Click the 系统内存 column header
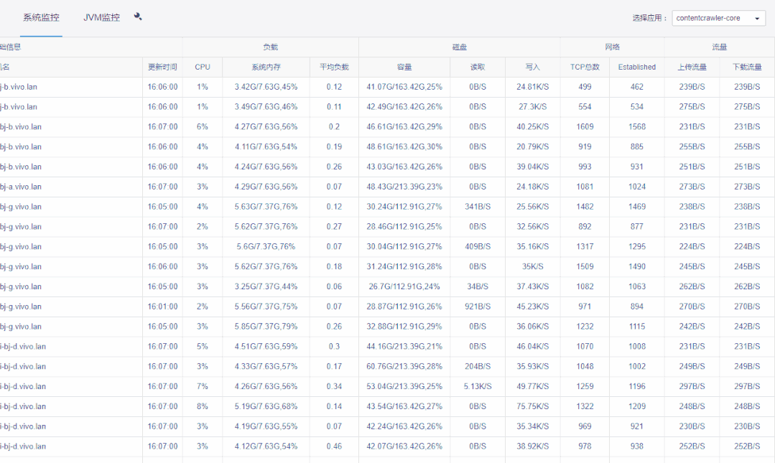 point(266,67)
